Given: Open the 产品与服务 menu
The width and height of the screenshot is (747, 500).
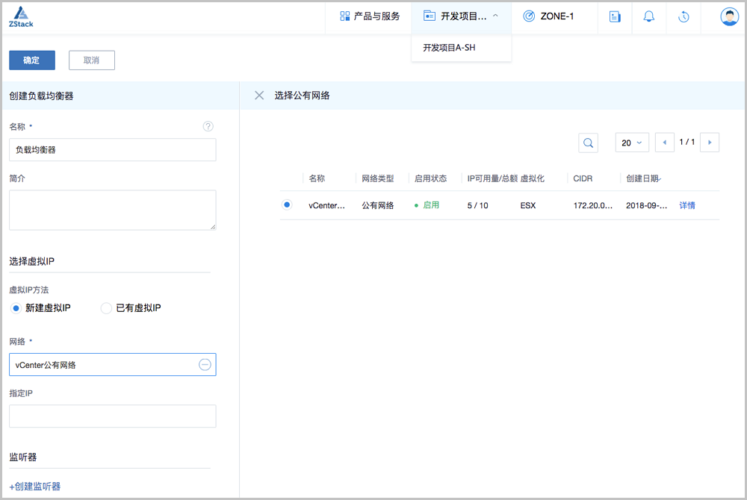Looking at the screenshot, I should click(x=370, y=16).
